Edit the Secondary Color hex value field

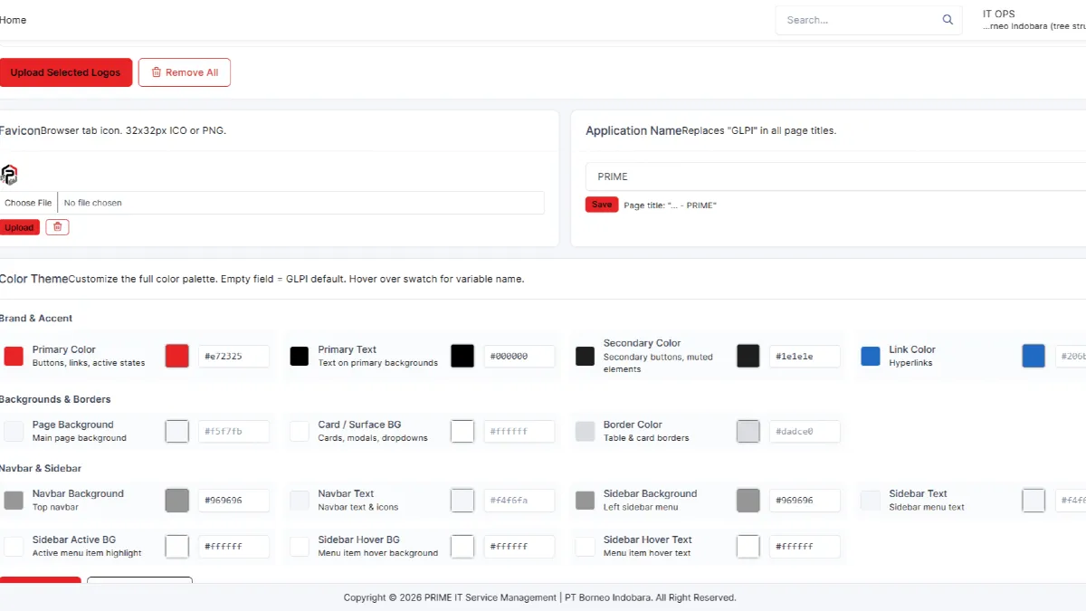(805, 356)
